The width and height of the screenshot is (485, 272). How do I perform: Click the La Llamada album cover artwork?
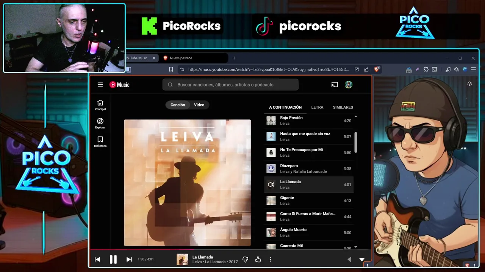[x=187, y=183]
